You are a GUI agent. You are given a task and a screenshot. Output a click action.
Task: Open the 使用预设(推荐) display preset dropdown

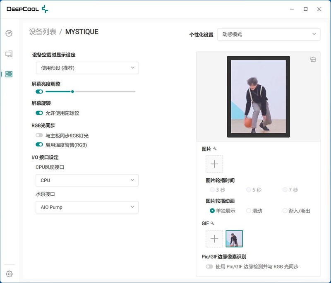(x=87, y=67)
